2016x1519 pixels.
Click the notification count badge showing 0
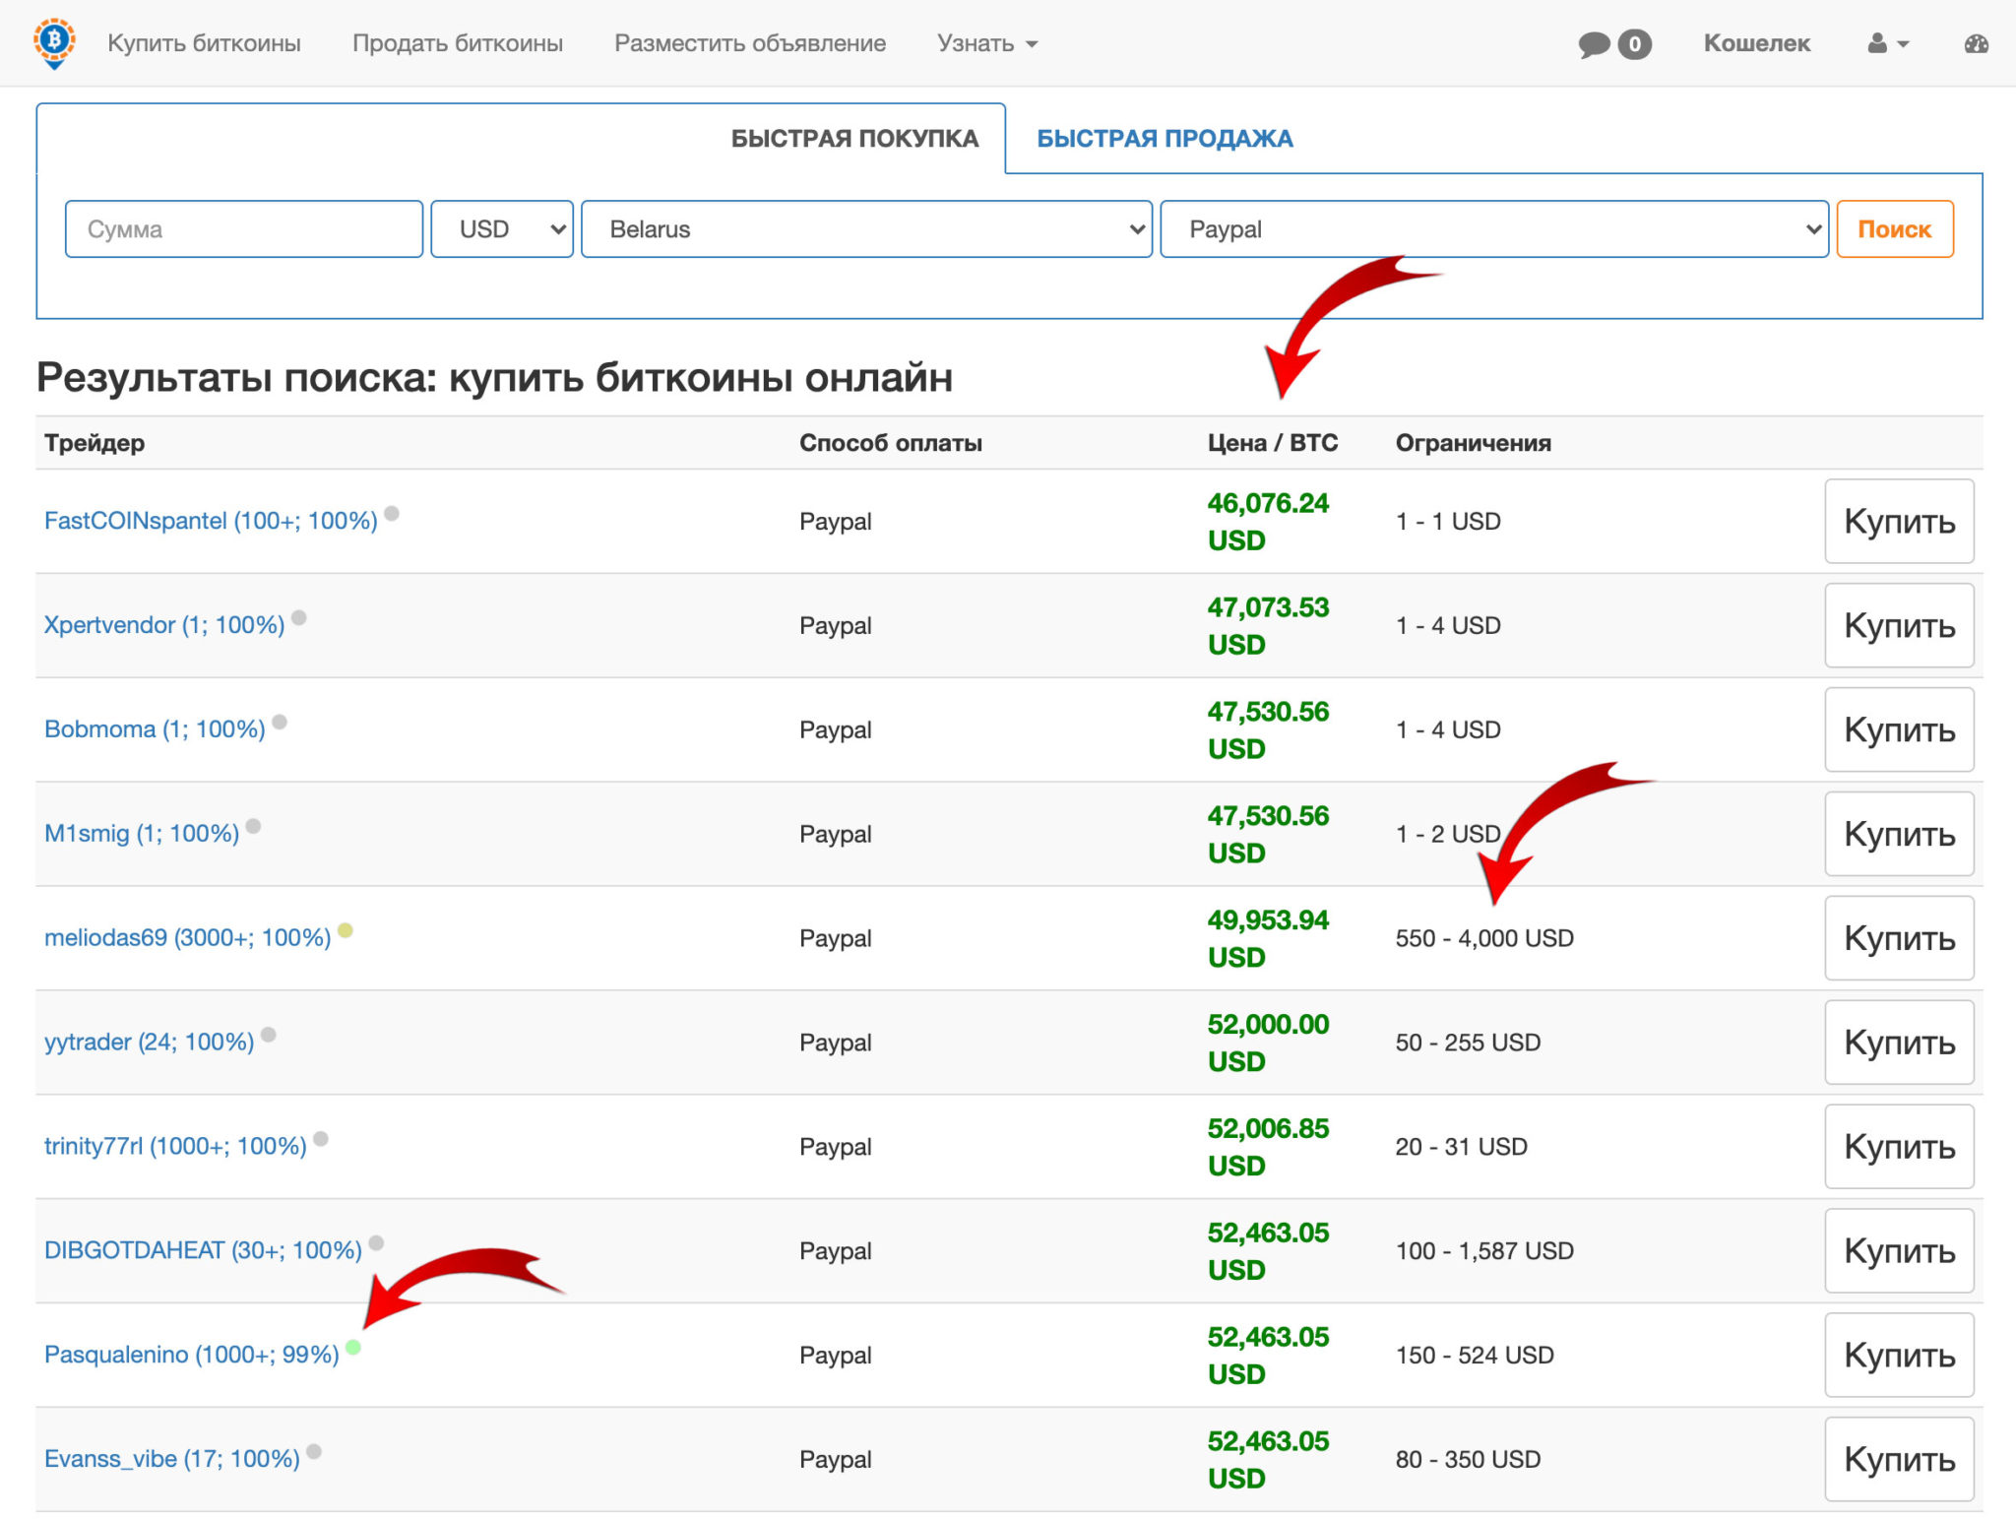click(1635, 44)
